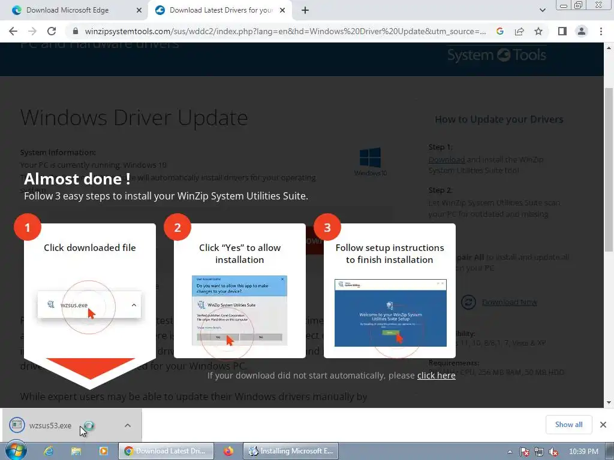Viewport: 614px width, 460px height.
Task: Click the How to Update your Drivers heading
Action: click(499, 119)
